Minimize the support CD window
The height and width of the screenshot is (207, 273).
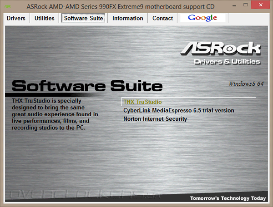234,5
